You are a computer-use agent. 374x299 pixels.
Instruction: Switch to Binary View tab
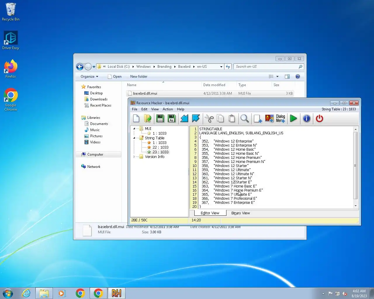pos(240,213)
